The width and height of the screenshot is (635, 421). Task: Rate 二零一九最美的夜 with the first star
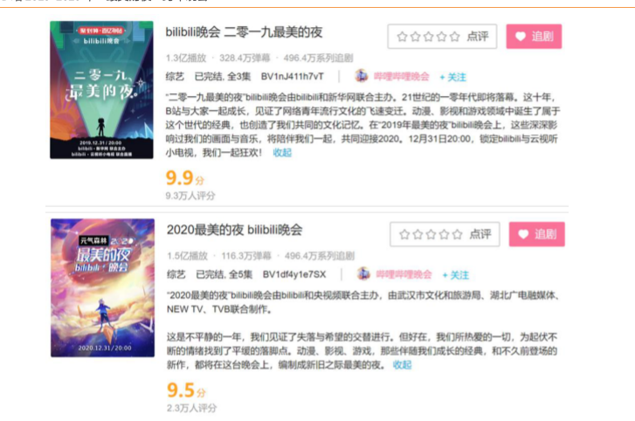click(x=402, y=37)
